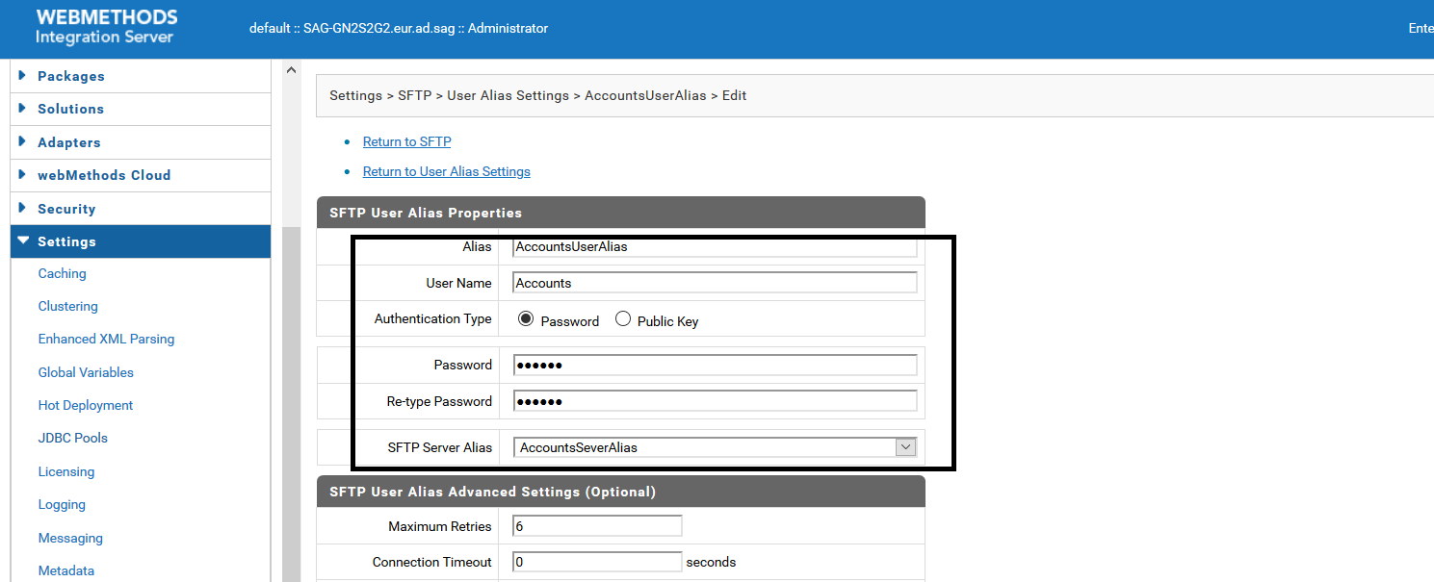Screen dimensions: 1434x582
Task: Expand the Security section arrow
Action: [22, 209]
